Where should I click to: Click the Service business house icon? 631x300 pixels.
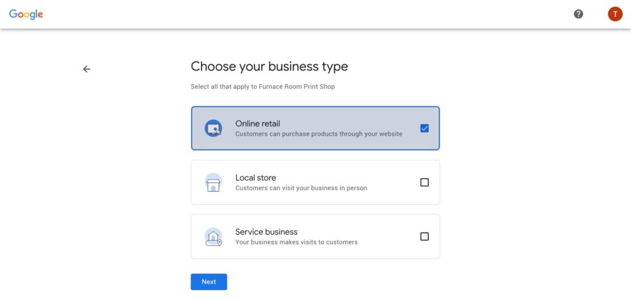click(x=213, y=237)
